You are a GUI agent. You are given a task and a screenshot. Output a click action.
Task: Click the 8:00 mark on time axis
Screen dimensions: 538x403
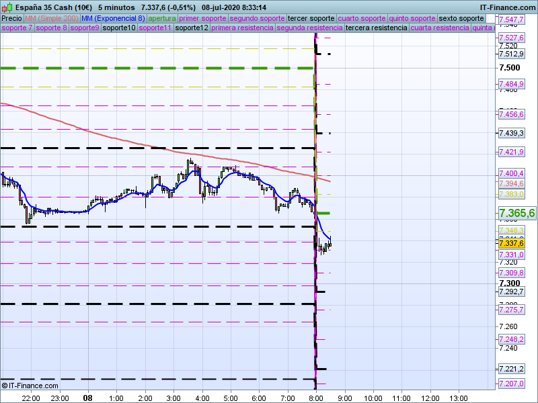pos(315,397)
